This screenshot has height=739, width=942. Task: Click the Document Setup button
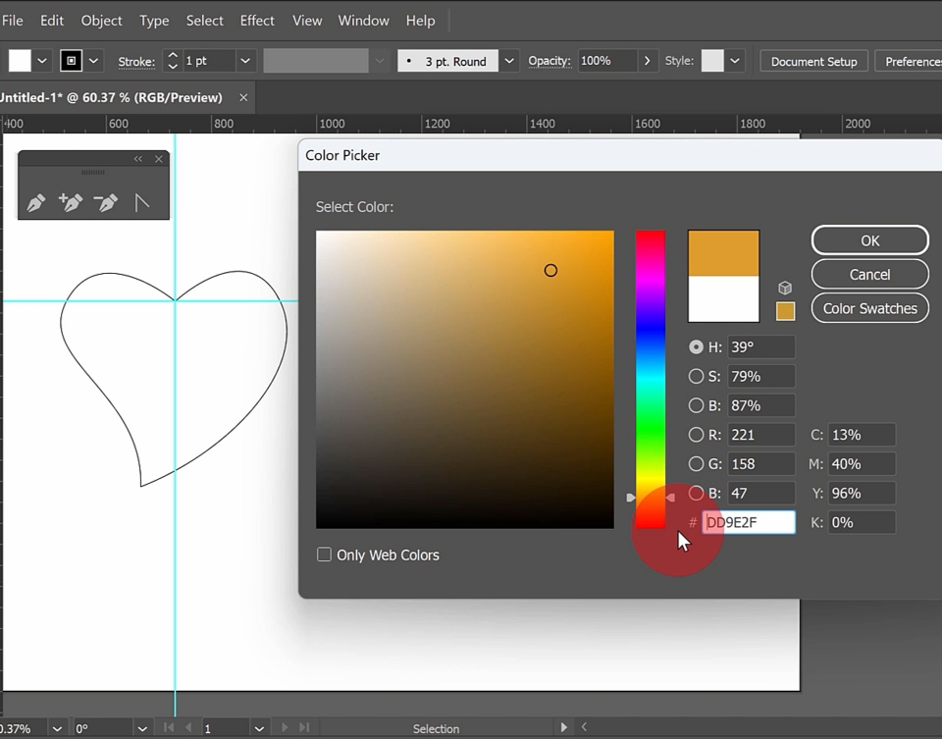pos(814,61)
